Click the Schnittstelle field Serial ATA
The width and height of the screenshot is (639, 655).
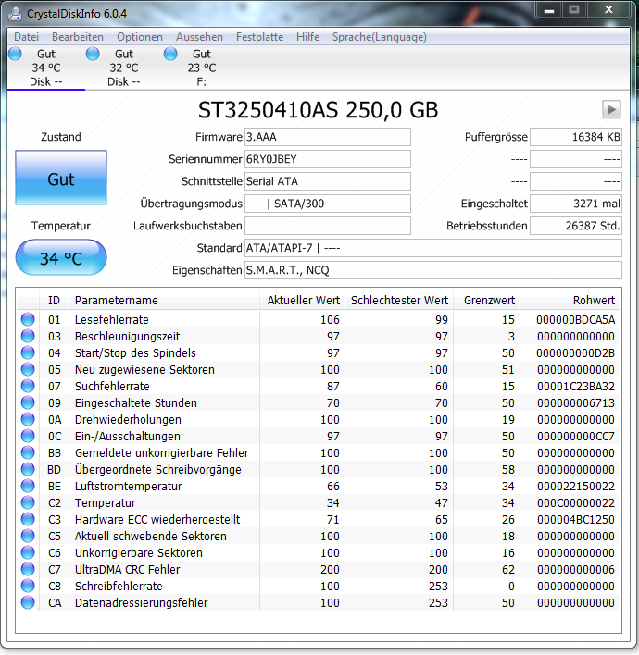click(328, 181)
